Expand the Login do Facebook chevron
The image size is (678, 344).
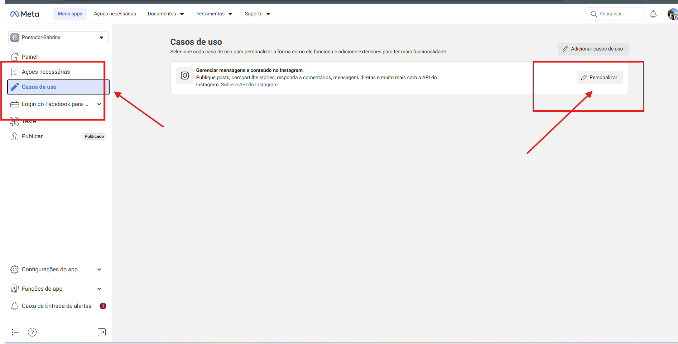click(x=99, y=104)
